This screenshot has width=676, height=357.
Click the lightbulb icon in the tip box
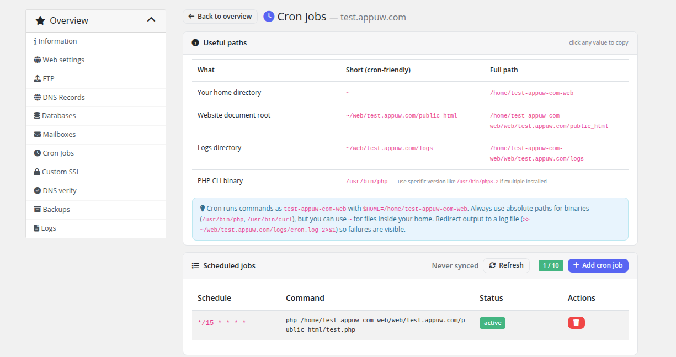pyautogui.click(x=203, y=209)
